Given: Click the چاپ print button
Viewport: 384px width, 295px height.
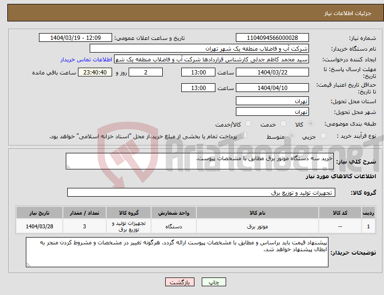Looking at the screenshot, I should [214, 282].
